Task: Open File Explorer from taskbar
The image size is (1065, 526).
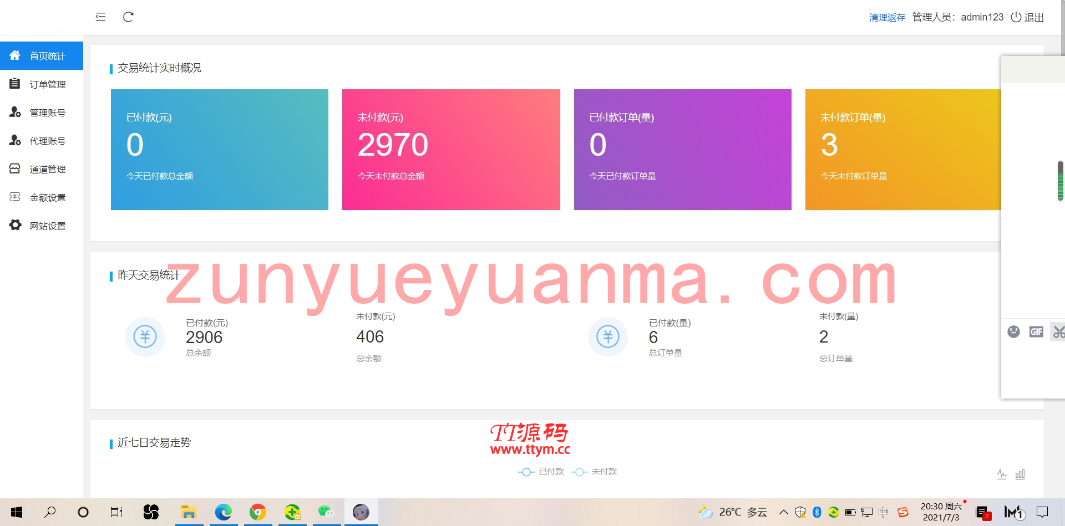Action: pyautogui.click(x=189, y=512)
